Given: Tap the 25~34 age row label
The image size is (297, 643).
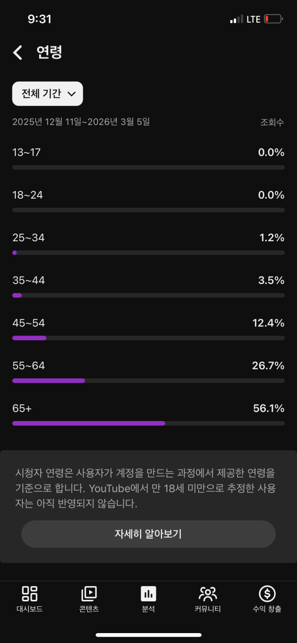Looking at the screenshot, I should (x=29, y=238).
